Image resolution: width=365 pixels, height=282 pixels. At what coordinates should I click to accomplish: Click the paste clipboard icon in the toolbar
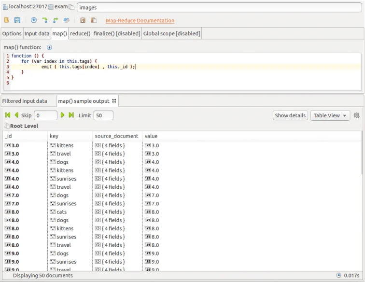94,20
